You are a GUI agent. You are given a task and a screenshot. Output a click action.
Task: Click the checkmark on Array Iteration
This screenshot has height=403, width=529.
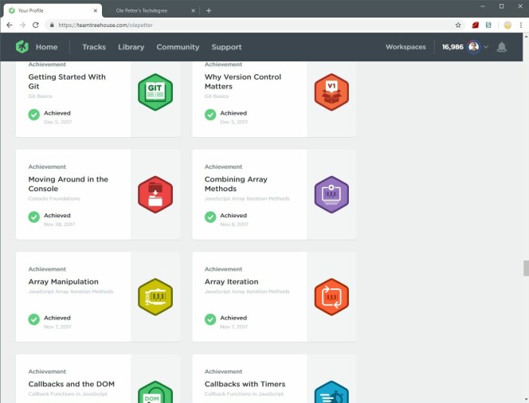[x=210, y=319]
